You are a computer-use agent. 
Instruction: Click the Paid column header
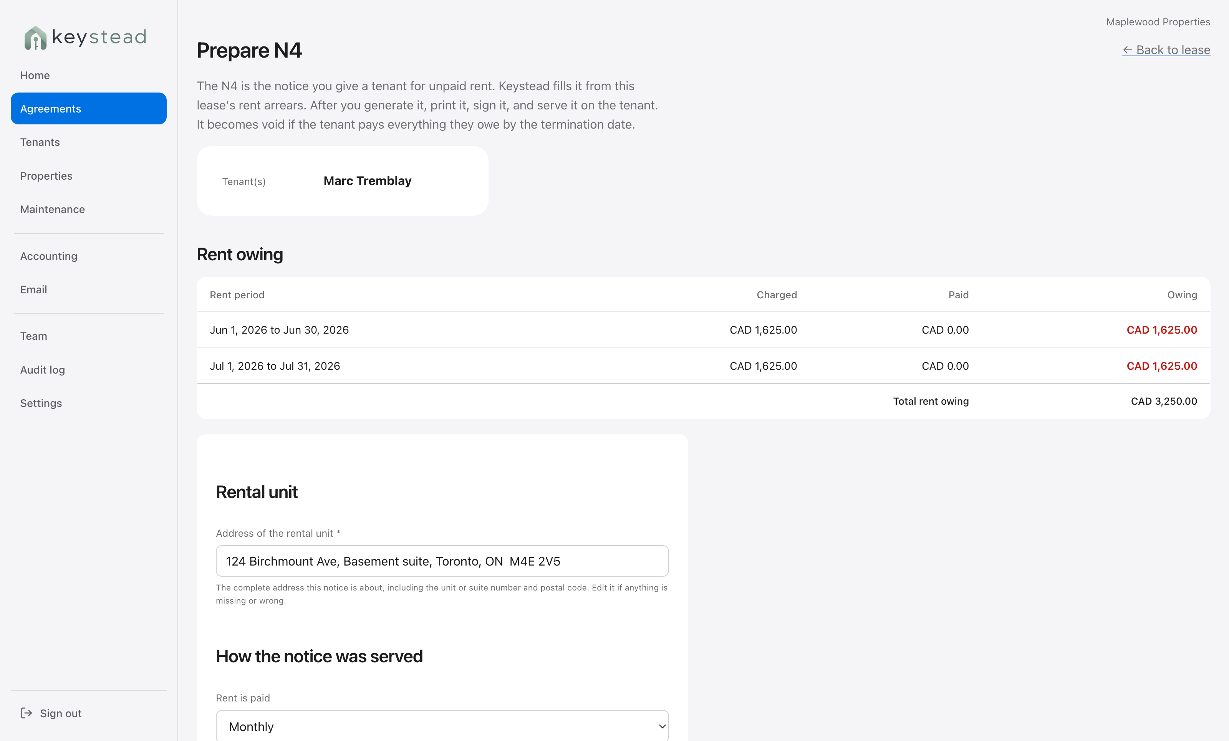(x=958, y=295)
